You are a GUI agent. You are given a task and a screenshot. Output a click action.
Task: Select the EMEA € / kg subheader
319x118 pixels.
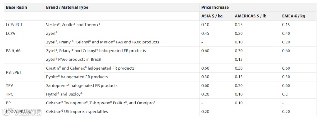(294, 16)
